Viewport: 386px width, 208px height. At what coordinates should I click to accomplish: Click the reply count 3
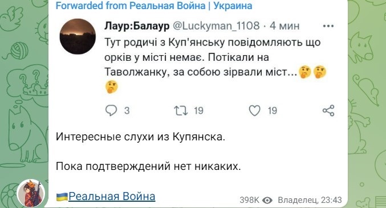click(x=127, y=111)
